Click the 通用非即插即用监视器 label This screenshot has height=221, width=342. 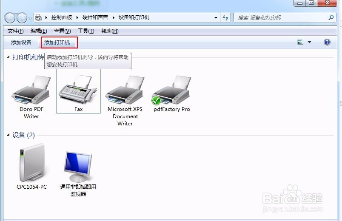[x=78, y=190]
